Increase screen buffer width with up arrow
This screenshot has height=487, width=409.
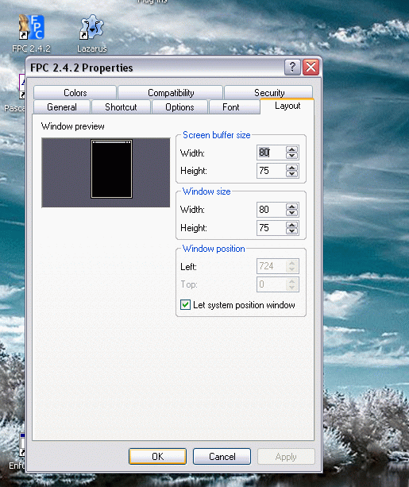(x=292, y=149)
